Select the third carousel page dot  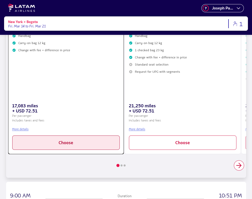[x=125, y=165]
